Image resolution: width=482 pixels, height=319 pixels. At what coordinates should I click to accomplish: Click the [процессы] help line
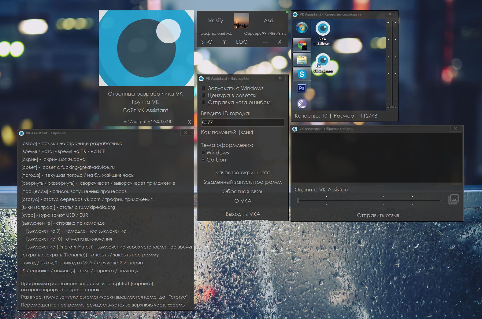click(x=74, y=191)
